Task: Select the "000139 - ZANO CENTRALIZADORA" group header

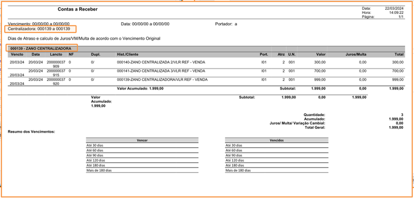Action: coord(41,49)
